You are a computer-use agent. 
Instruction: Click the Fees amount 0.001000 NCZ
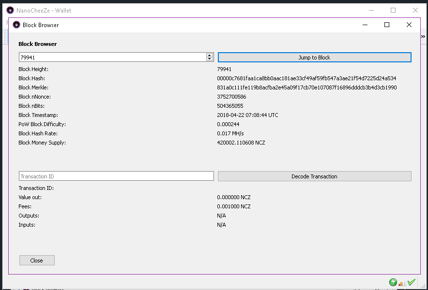tap(234, 206)
